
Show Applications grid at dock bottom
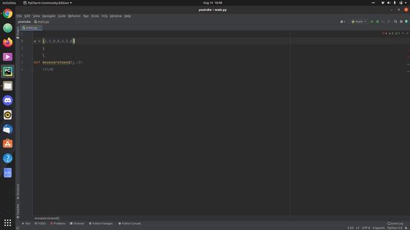(x=8, y=222)
